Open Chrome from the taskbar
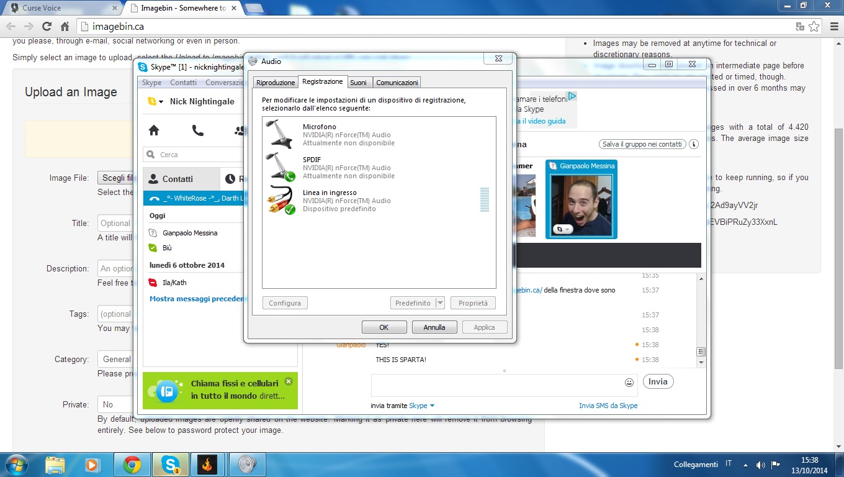This screenshot has height=477, width=844. [x=132, y=465]
